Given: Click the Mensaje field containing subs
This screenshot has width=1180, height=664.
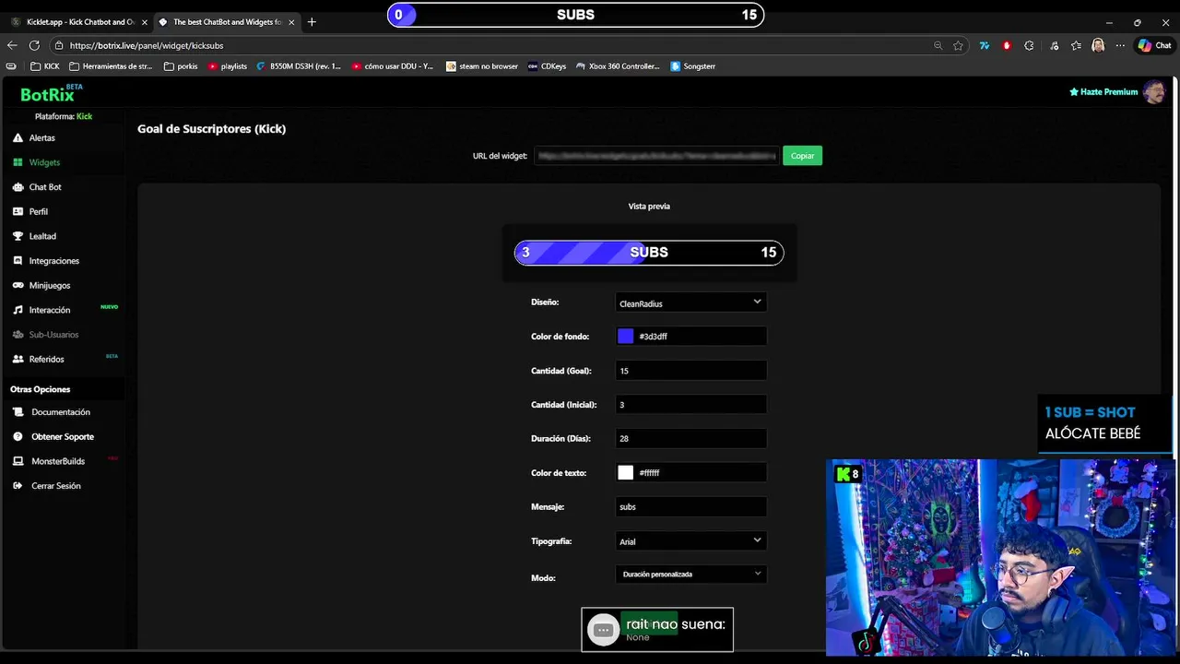Looking at the screenshot, I should [x=690, y=506].
